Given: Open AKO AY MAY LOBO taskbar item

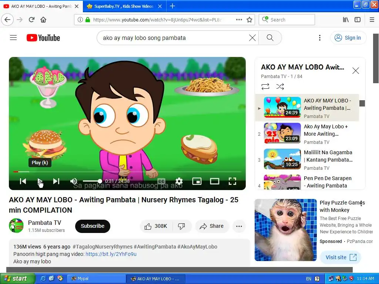Looking at the screenshot, I should click(x=156, y=278).
